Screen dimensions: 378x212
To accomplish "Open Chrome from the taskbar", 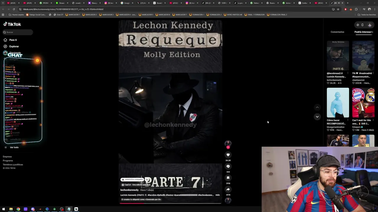I will click(18, 209).
